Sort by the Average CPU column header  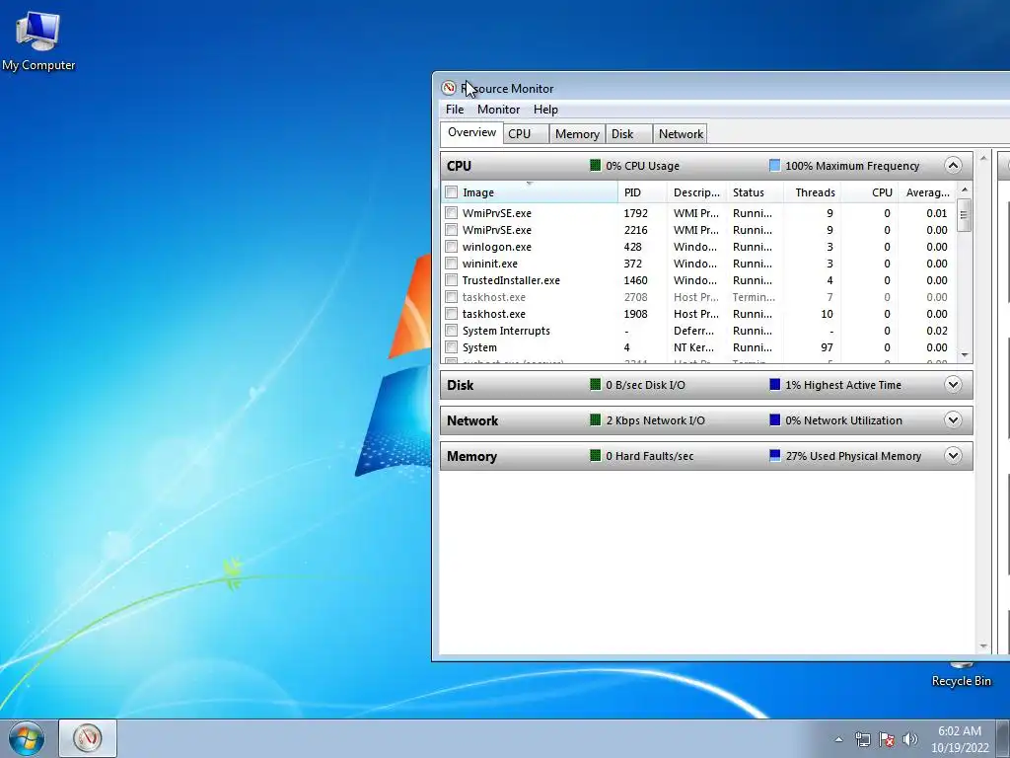[927, 192]
